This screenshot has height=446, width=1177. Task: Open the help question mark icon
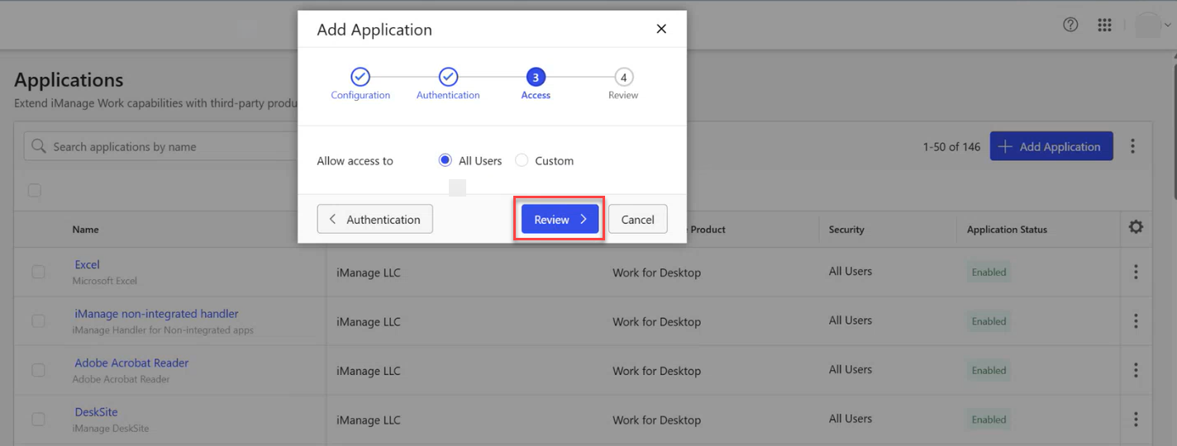1070,25
